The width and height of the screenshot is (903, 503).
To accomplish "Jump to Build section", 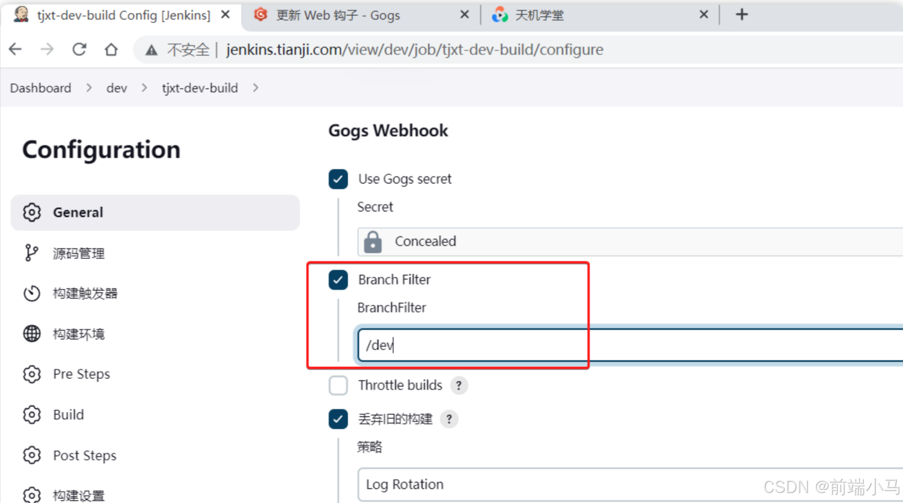I will (x=69, y=414).
